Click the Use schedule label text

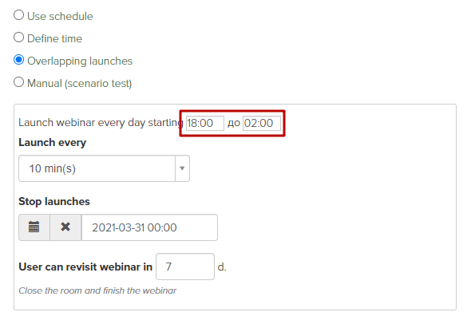click(60, 16)
